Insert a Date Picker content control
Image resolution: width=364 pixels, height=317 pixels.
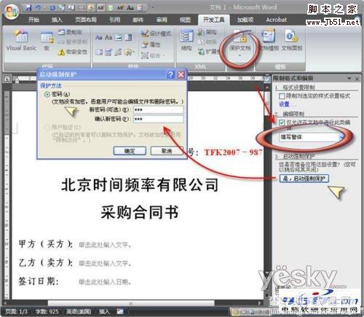click(x=108, y=52)
